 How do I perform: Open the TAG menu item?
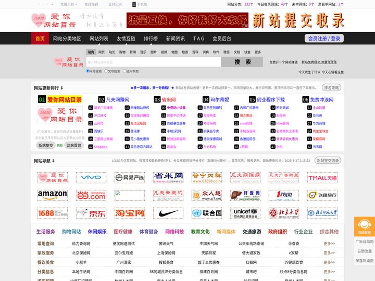(x=199, y=39)
